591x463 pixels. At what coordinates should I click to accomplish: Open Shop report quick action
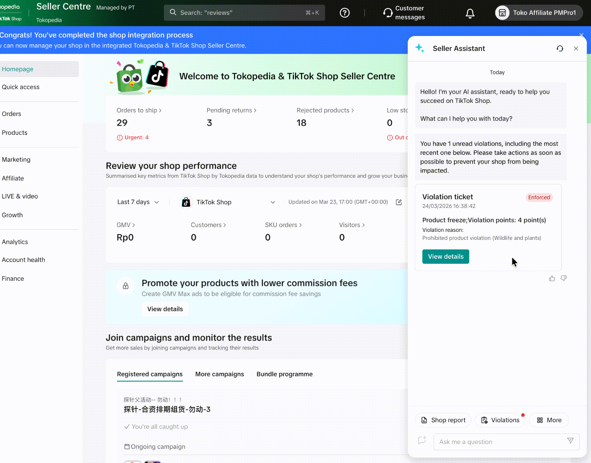coord(443,420)
